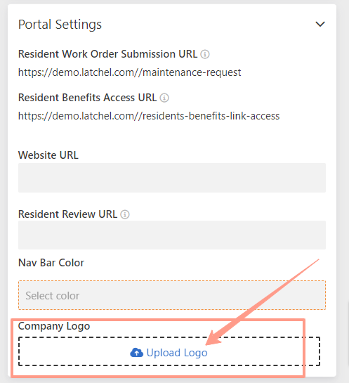
Task: Click the Website URL label
Action: [48, 155]
